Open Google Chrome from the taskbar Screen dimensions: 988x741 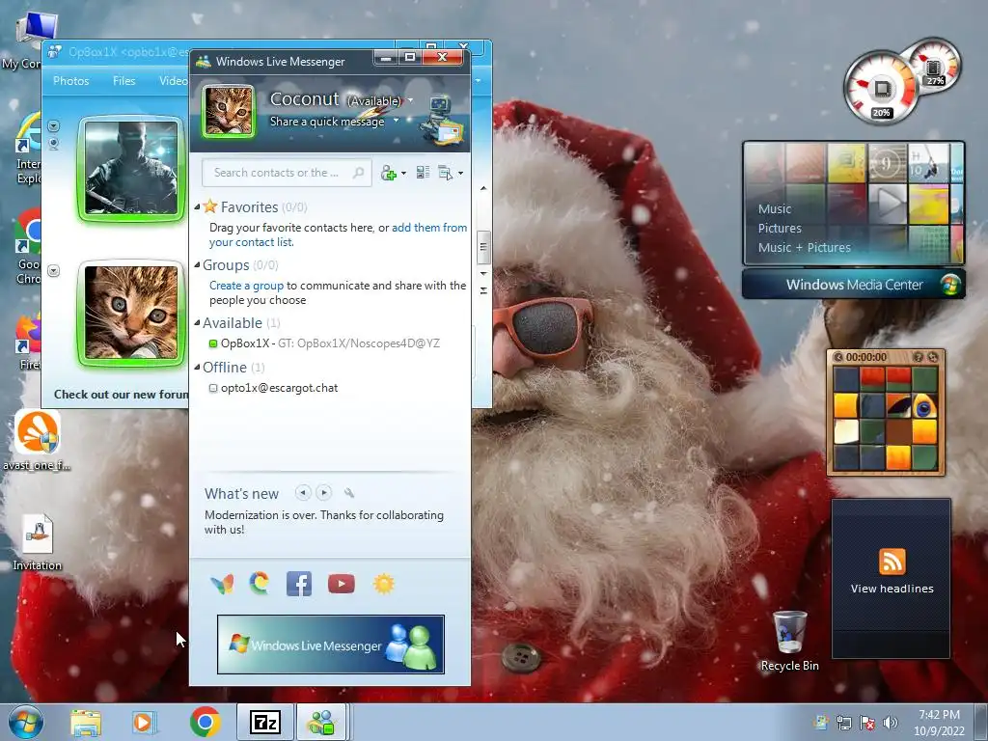click(205, 722)
